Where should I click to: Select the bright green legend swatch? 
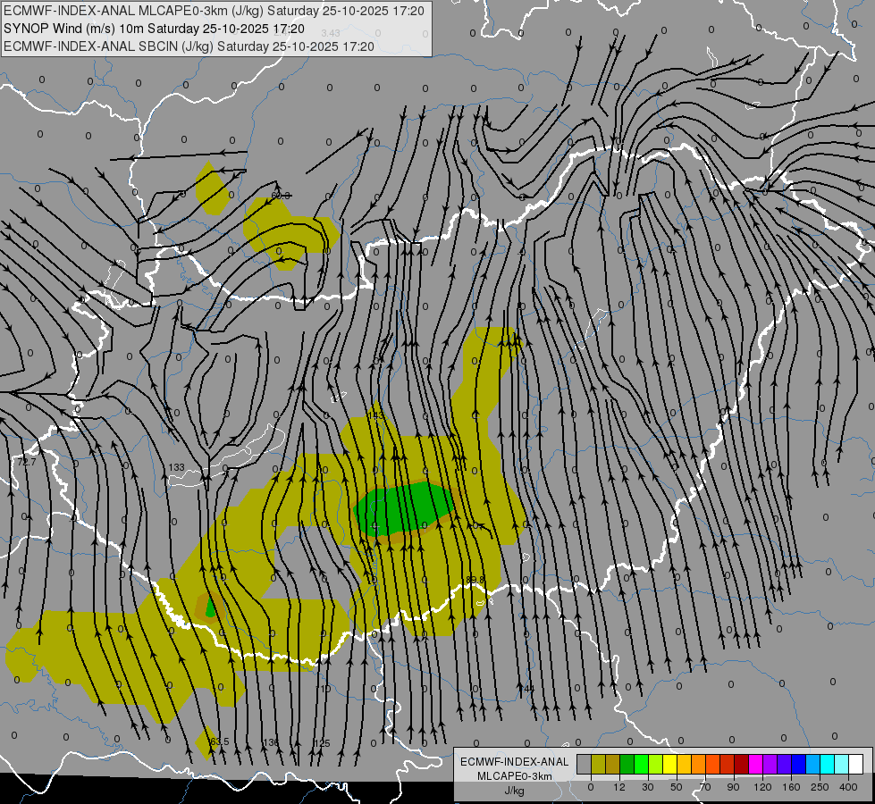coord(641,764)
